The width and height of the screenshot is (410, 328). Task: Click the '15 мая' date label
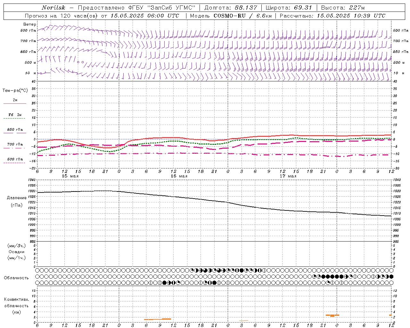pyautogui.click(x=70, y=176)
